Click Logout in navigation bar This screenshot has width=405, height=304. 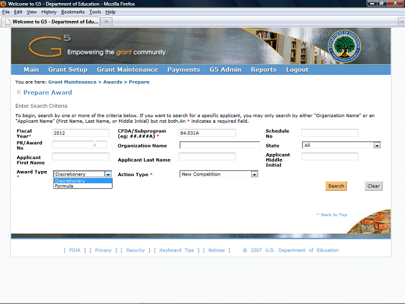coord(297,70)
